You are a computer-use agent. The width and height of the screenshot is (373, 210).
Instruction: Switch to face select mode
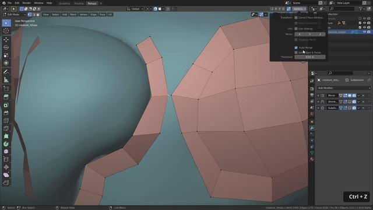38,15
